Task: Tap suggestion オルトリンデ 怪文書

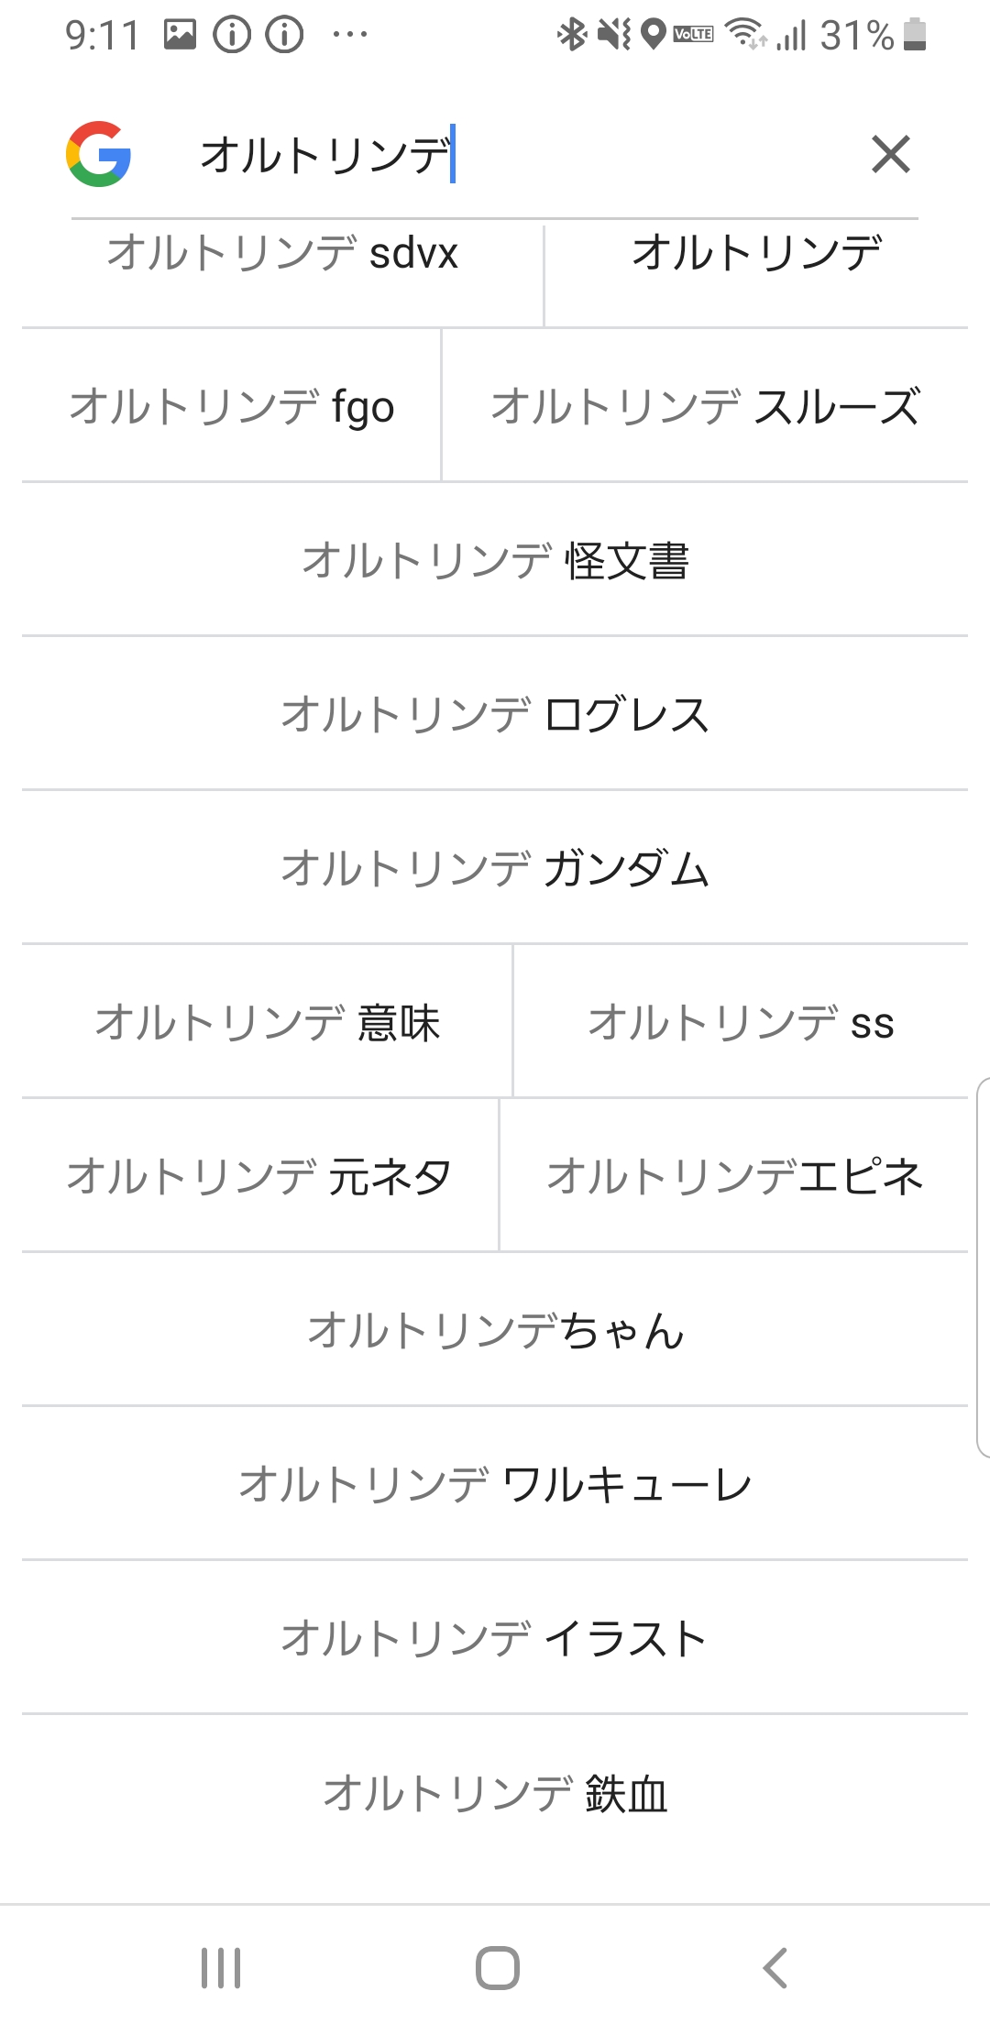Action: click(x=495, y=561)
